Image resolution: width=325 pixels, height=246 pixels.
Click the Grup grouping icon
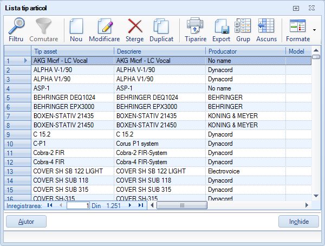click(x=243, y=30)
